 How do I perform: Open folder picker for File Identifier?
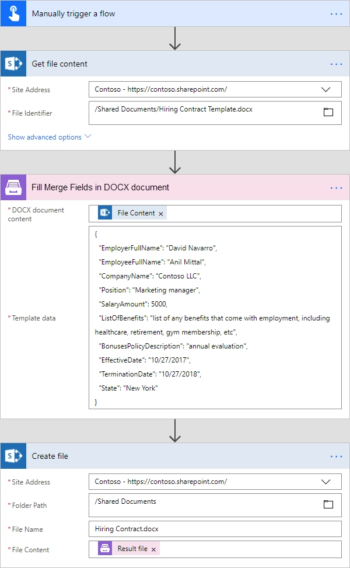point(328,112)
